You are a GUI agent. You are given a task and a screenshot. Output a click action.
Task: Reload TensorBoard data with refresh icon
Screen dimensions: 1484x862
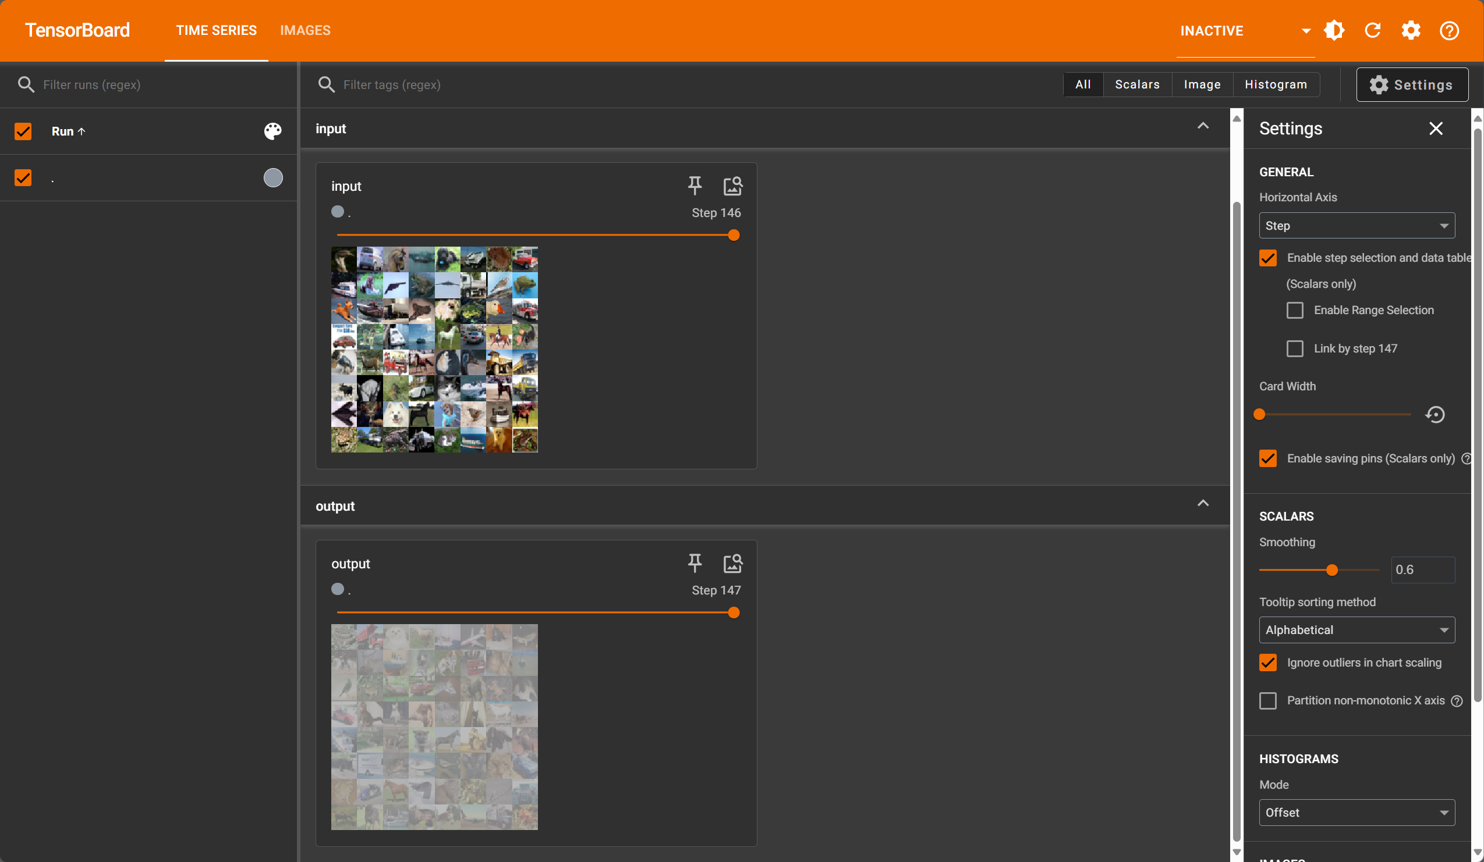1373,31
